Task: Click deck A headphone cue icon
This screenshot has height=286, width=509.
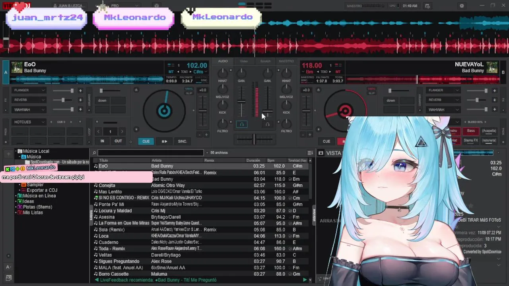Action: [x=241, y=124]
